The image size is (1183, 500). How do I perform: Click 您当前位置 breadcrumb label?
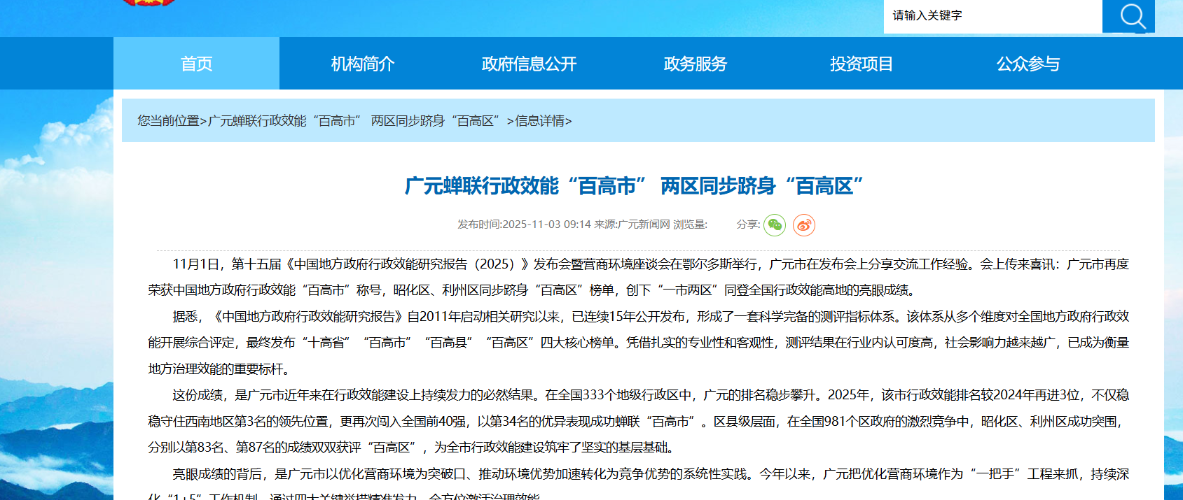[168, 121]
